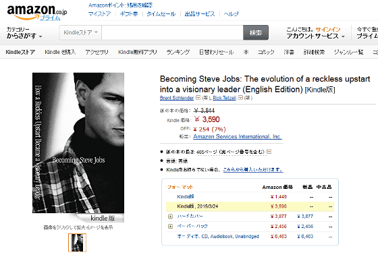Expand the ハードカバー format row
The width and height of the screenshot is (378, 255).
(170, 217)
